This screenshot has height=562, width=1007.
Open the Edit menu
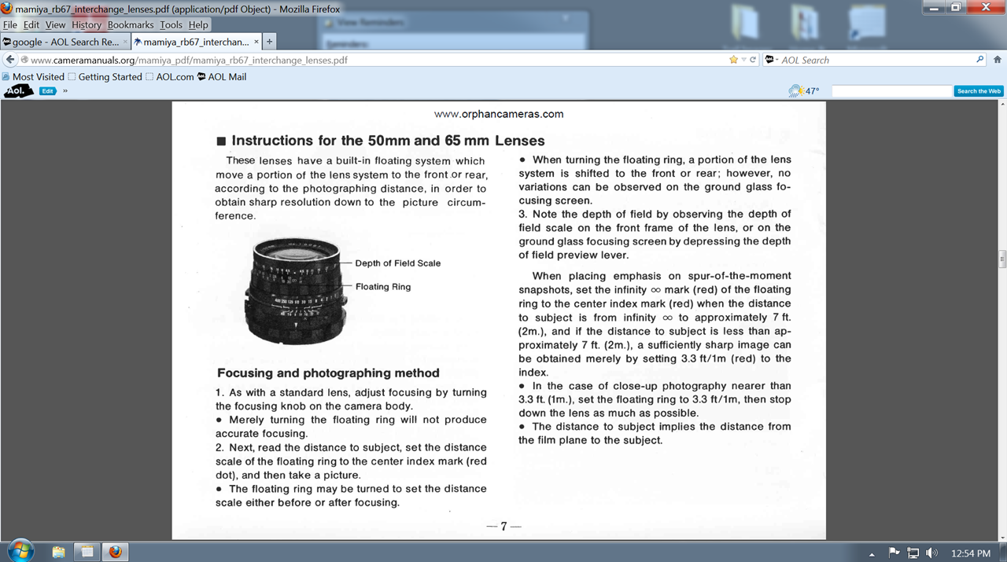[31, 25]
